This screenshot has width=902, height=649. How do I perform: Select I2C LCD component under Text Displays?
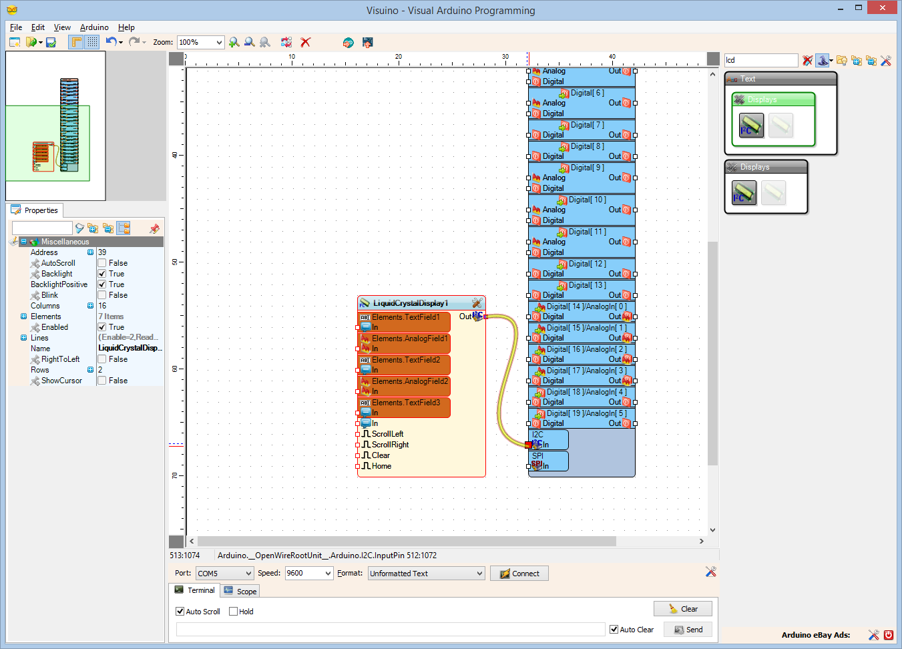[751, 125]
